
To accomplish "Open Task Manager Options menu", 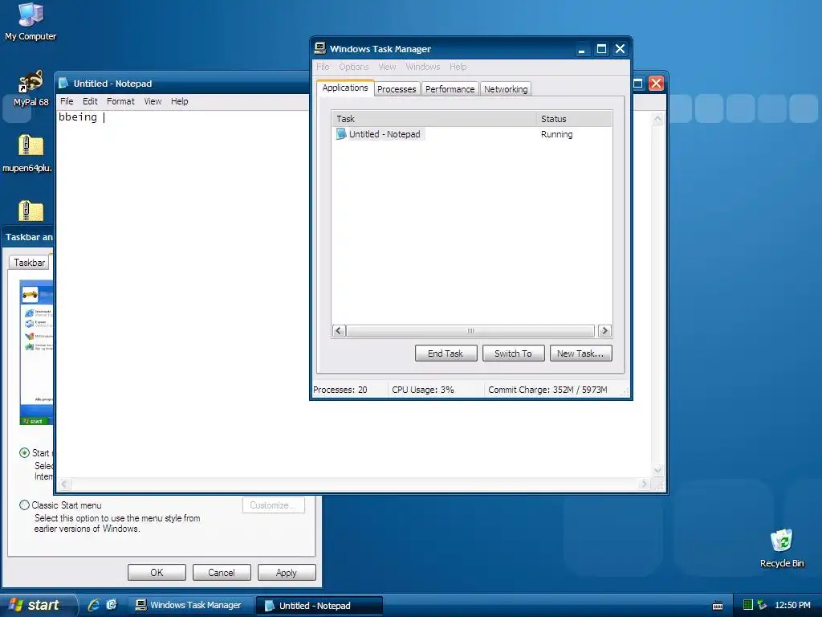I will tap(354, 67).
